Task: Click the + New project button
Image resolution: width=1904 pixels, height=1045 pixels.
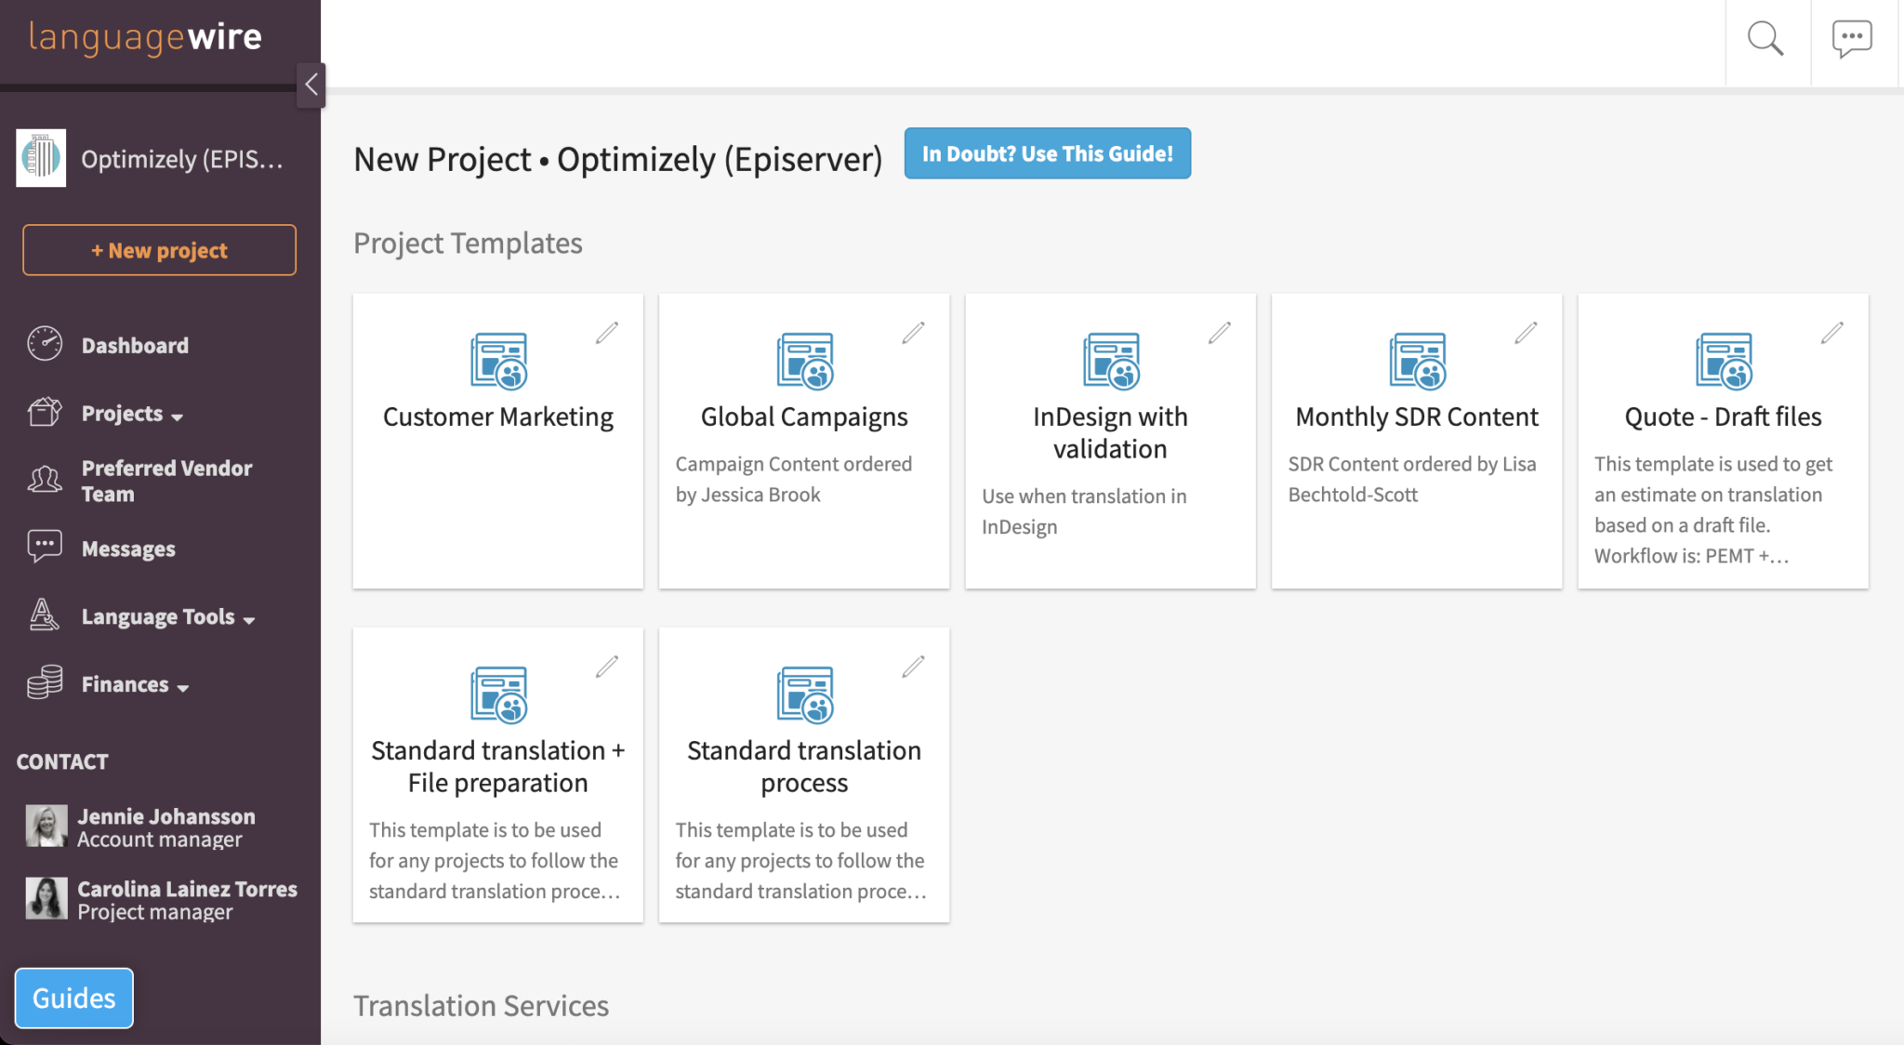Action: [159, 250]
